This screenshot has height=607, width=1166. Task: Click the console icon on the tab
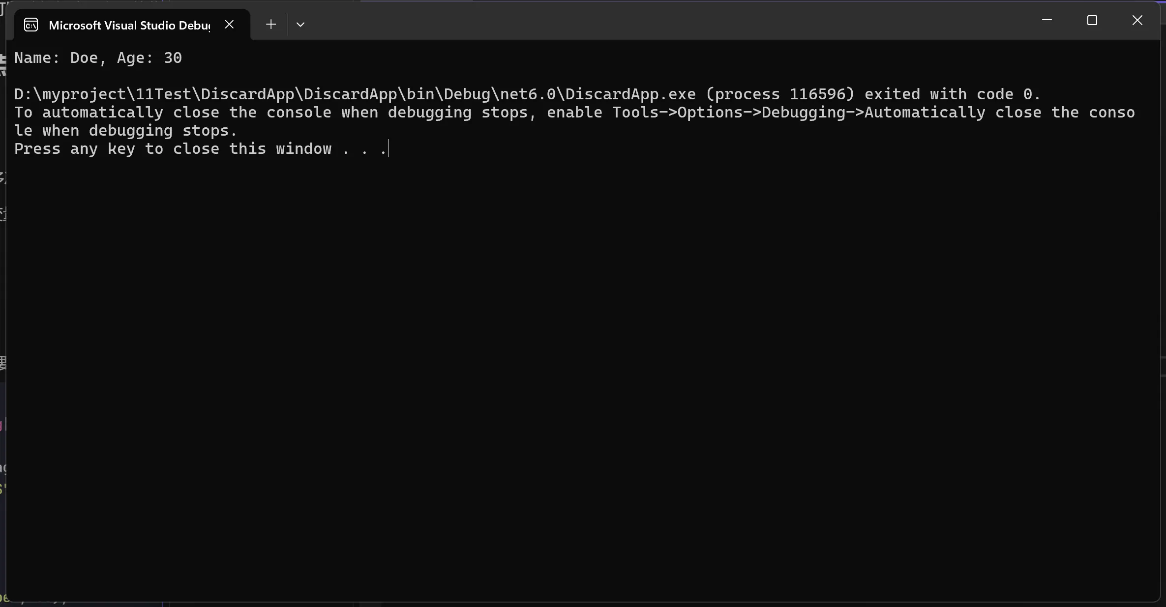pos(31,25)
